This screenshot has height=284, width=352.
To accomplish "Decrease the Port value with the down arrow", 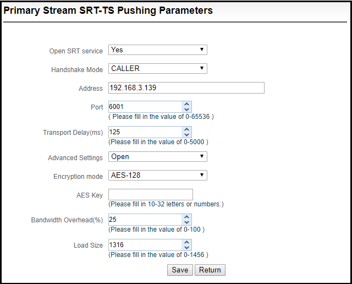I will coord(186,110).
